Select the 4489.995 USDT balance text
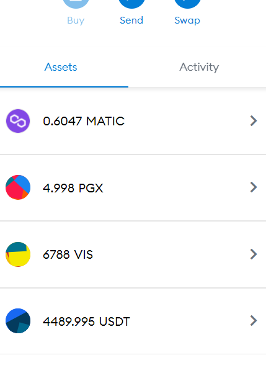This screenshot has height=368, width=266. click(x=86, y=321)
